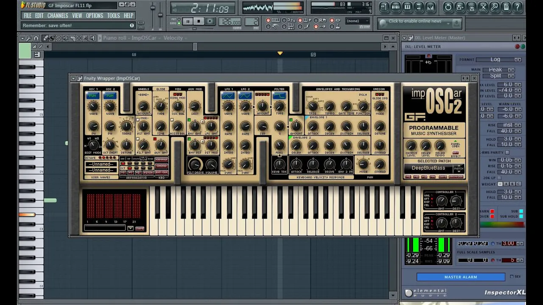
Task: Open Fruity Wrapper options menu arrow
Action: (73, 78)
